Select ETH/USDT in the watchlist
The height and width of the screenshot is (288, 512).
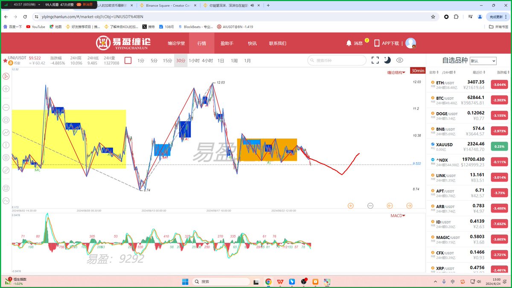468,84
